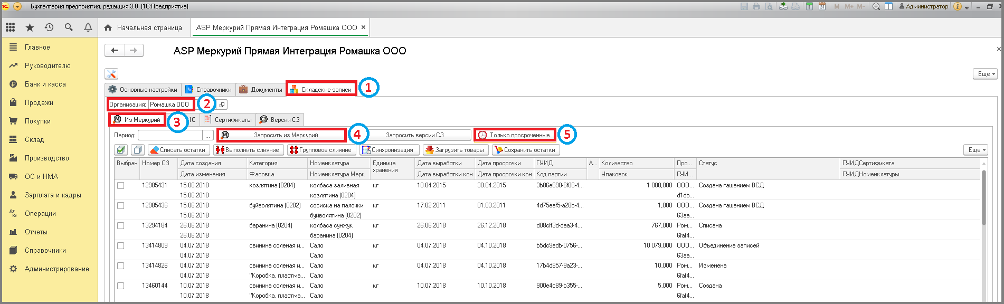Click the save diskette icon in title bar
The width and height of the screenshot is (1004, 304).
(744, 6)
